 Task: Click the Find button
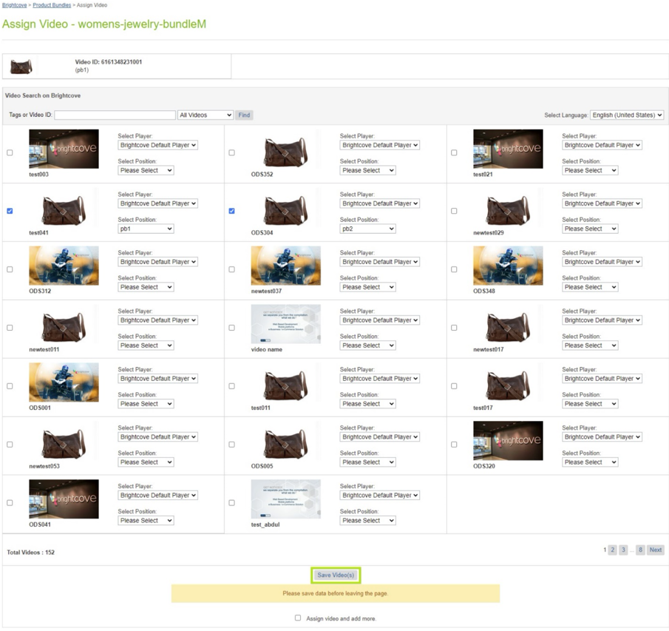coord(244,115)
